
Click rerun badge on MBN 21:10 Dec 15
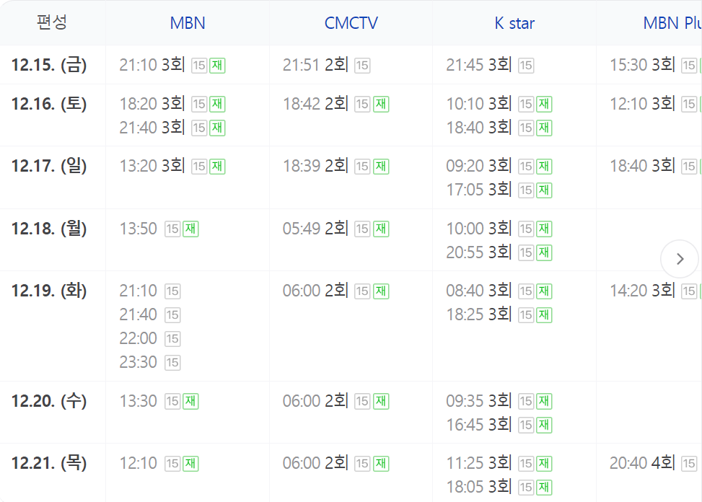coord(217,66)
